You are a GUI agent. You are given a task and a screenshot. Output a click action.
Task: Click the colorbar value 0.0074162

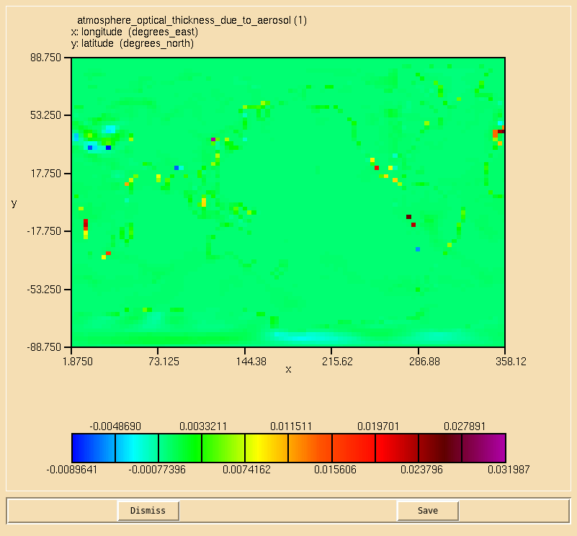(246, 470)
